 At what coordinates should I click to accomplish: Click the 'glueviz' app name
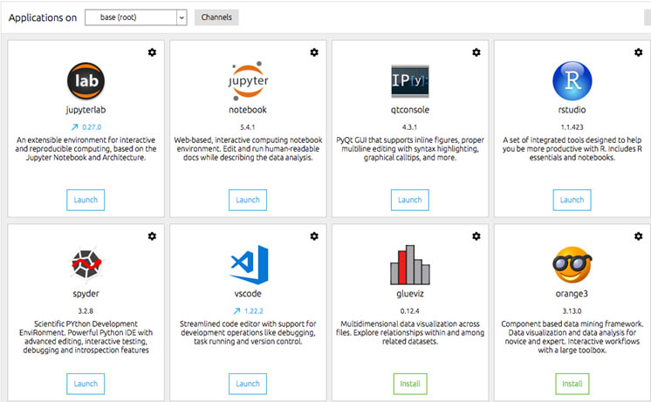click(410, 294)
